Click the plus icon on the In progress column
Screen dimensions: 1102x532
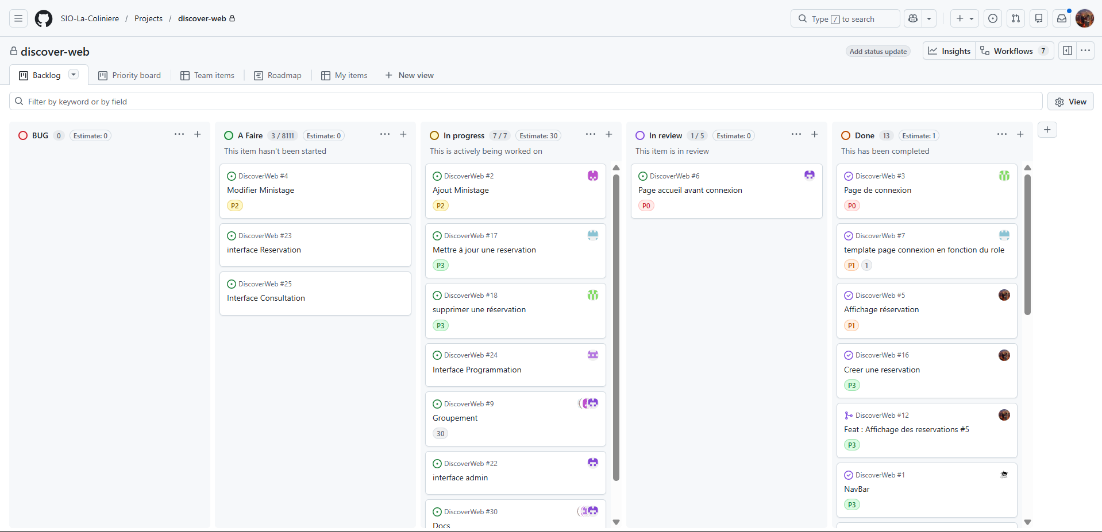click(609, 134)
